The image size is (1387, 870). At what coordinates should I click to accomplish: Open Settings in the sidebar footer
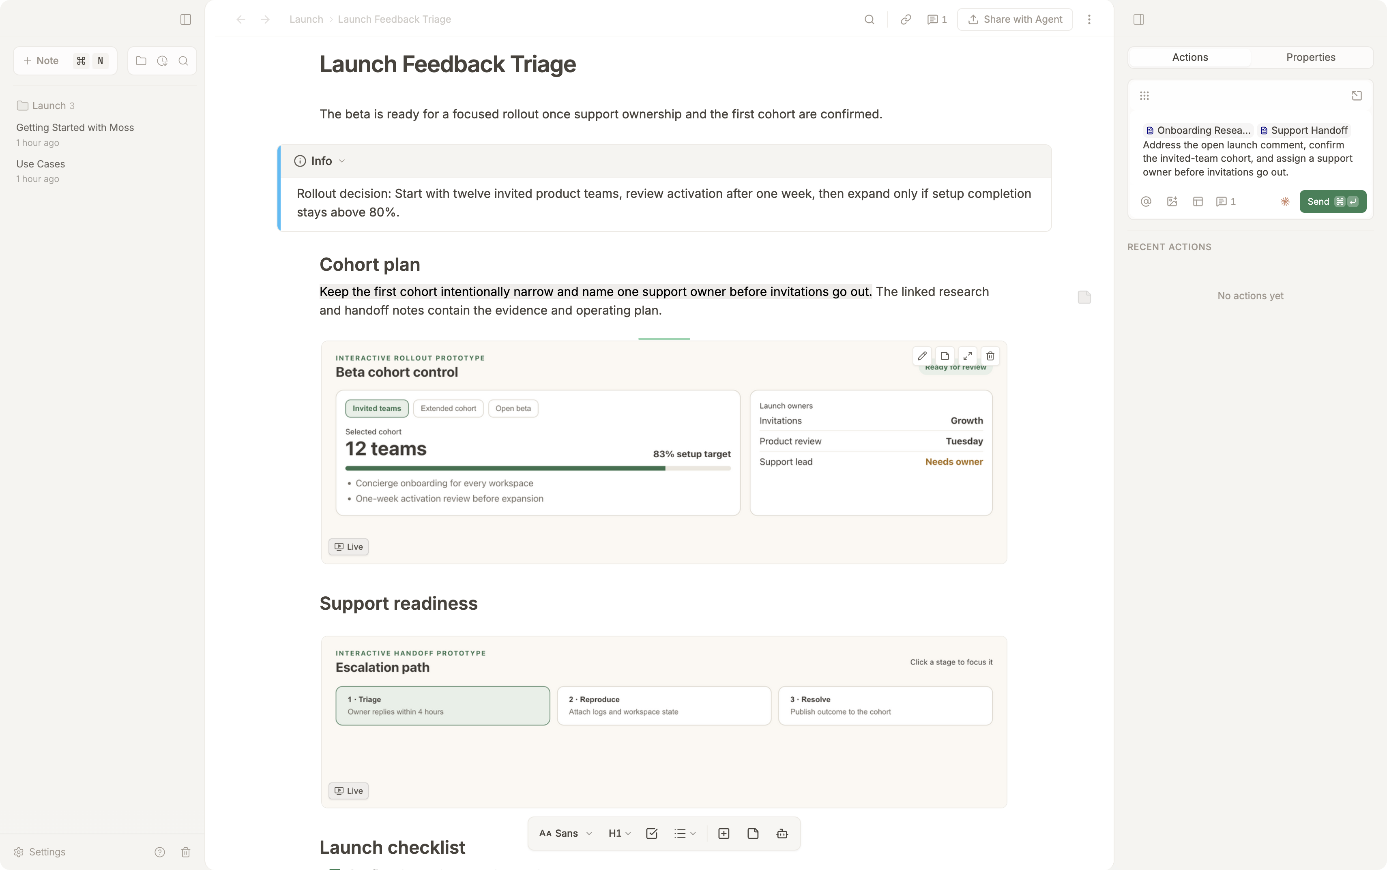[40, 852]
